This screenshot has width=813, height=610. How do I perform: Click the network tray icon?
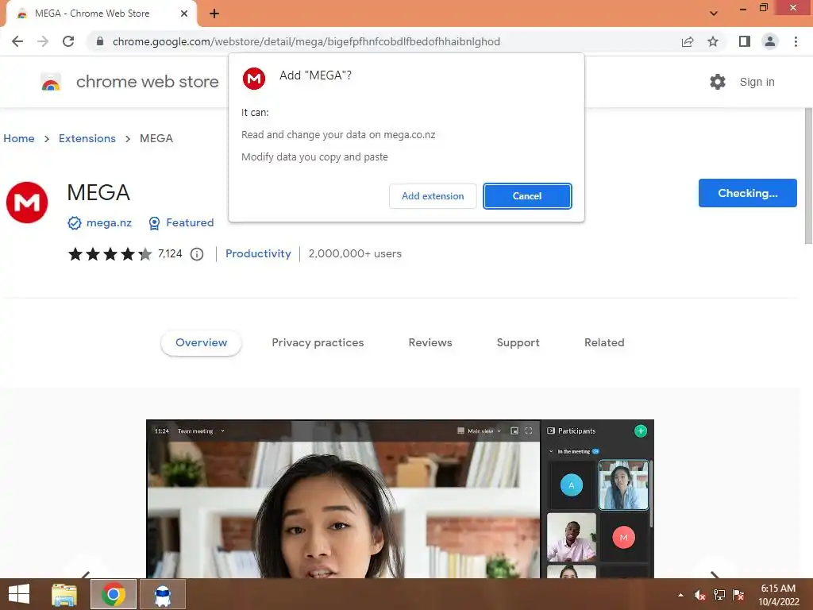pyautogui.click(x=719, y=595)
